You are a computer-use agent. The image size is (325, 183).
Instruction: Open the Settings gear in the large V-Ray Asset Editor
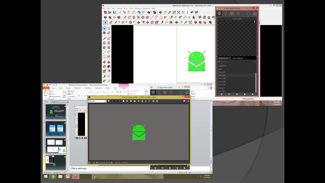[x=238, y=13]
